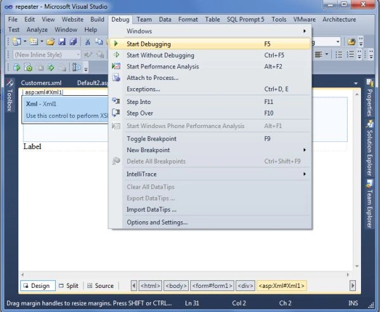Select the <div> tag navigator button
Viewport: 380px width, 312px height.
tap(245, 285)
